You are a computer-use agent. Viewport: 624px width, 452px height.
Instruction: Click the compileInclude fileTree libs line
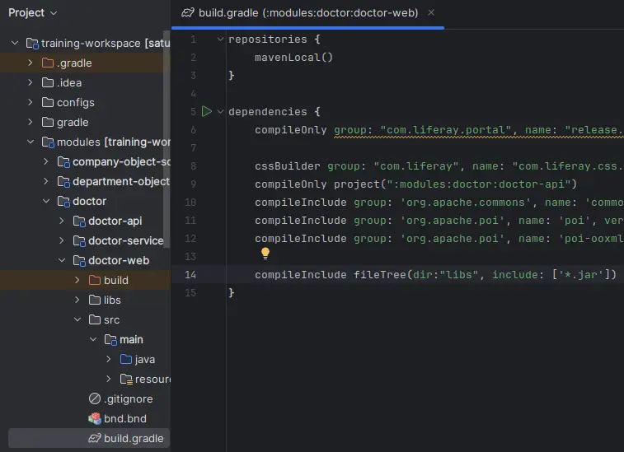[x=436, y=275]
